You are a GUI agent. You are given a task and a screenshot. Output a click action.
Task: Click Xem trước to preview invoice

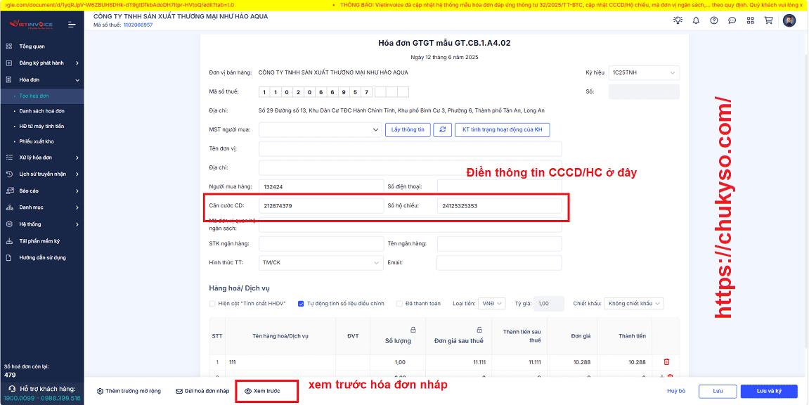click(x=263, y=391)
